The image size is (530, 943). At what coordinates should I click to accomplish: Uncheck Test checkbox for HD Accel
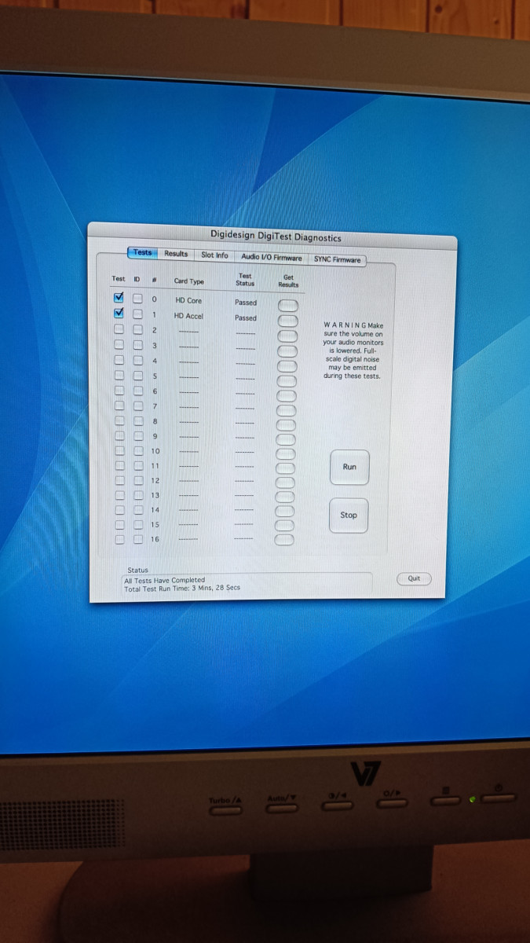(119, 314)
